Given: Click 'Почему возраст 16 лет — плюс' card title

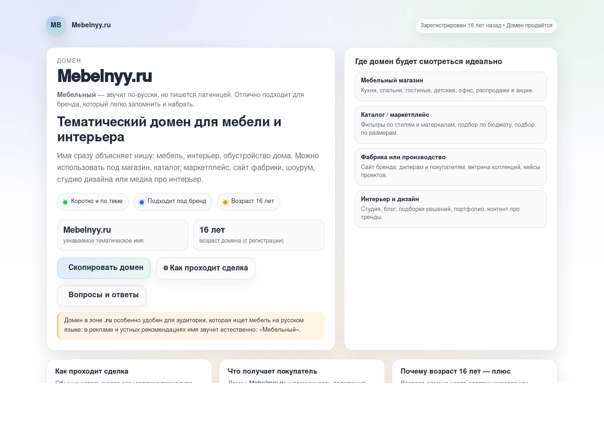Looking at the screenshot, I should 455,371.
